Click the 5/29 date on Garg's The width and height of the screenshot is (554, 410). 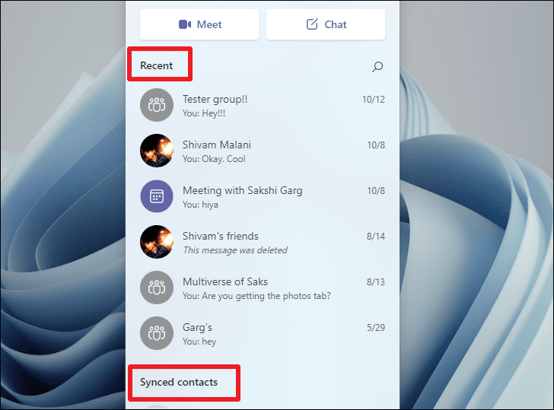pyautogui.click(x=376, y=328)
